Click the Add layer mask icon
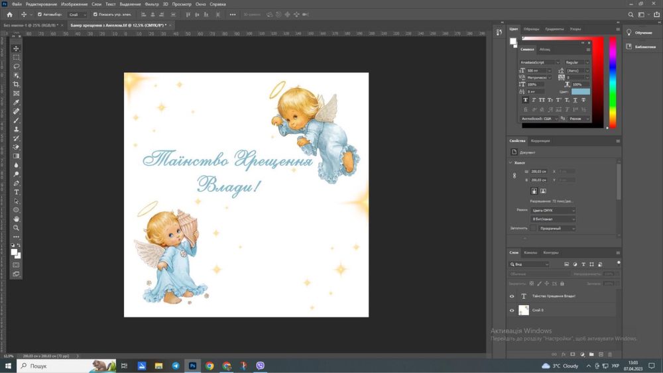 [573, 354]
